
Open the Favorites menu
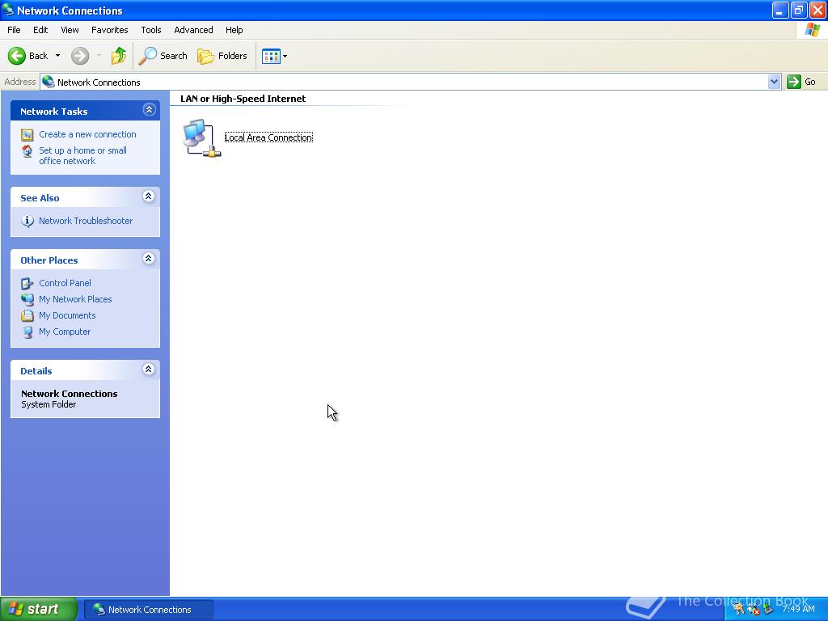point(109,30)
